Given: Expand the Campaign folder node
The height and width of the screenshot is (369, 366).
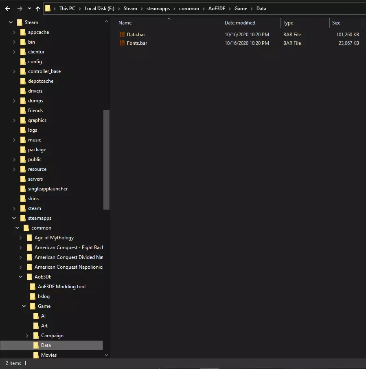Looking at the screenshot, I should tap(27, 336).
